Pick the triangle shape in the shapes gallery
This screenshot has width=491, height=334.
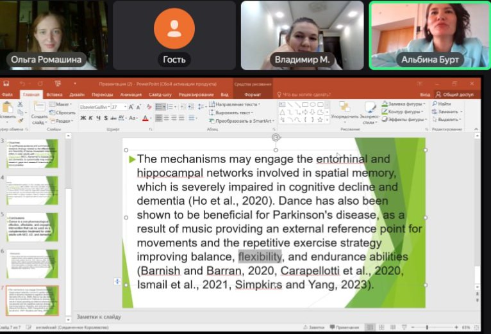[x=283, y=112]
